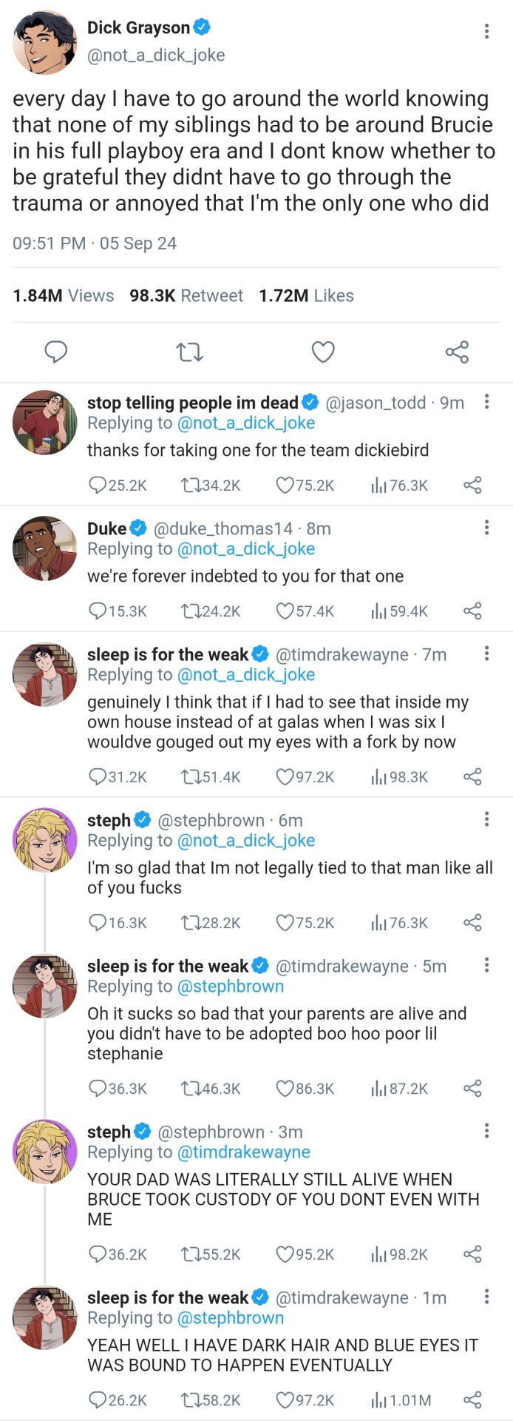Image resolution: width=513 pixels, height=1421 pixels.
Task: Reply to Dick Grayson's main tweet
Action: pyautogui.click(x=56, y=352)
